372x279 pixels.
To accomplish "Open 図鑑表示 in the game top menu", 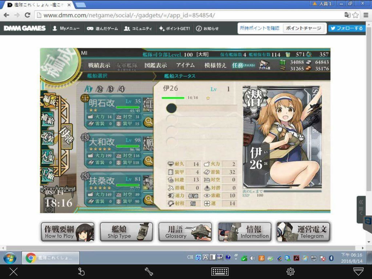I will [x=155, y=65].
